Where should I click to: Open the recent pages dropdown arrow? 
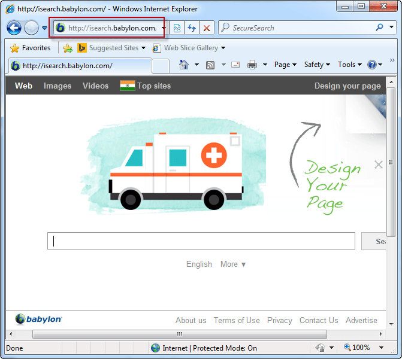tap(44, 28)
